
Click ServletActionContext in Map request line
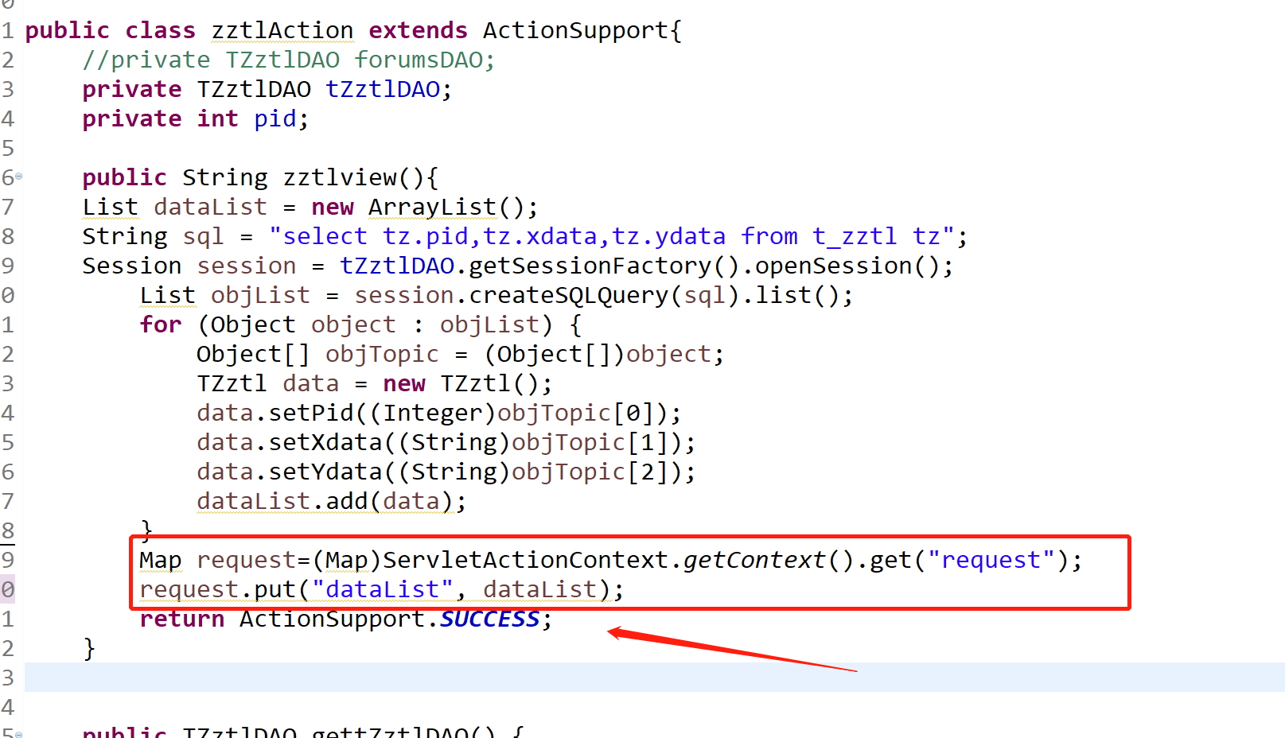click(x=525, y=560)
